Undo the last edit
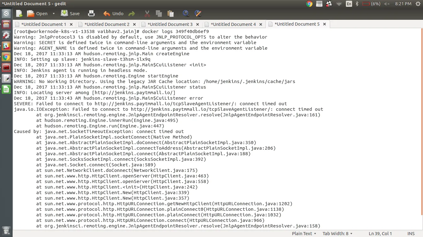Image resolution: width=423 pixels, height=237 pixels. point(113,14)
